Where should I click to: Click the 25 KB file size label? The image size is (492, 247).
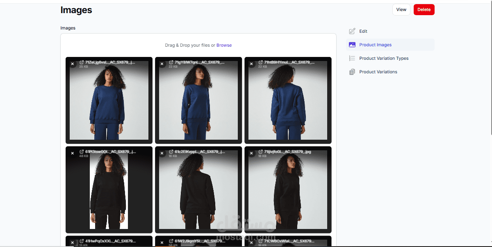click(x=84, y=67)
